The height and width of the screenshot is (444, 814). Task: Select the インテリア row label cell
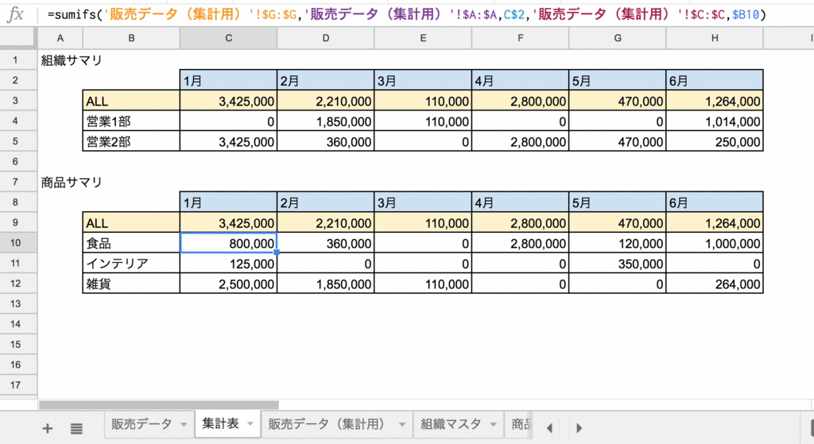pyautogui.click(x=131, y=263)
